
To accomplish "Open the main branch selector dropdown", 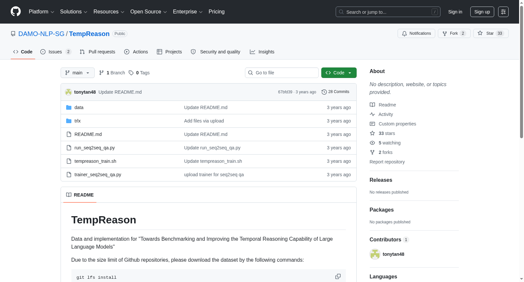I will (x=78, y=73).
